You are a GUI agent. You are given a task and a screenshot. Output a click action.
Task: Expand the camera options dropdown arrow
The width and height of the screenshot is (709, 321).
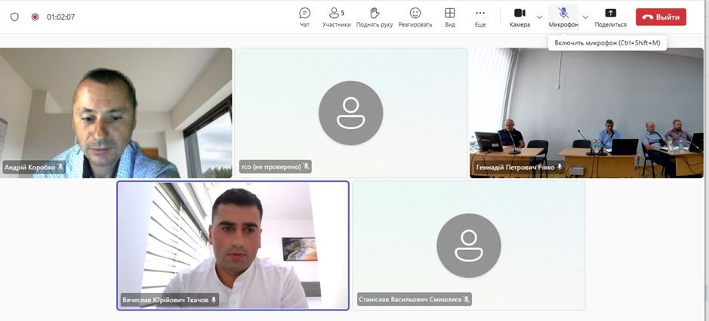(539, 17)
